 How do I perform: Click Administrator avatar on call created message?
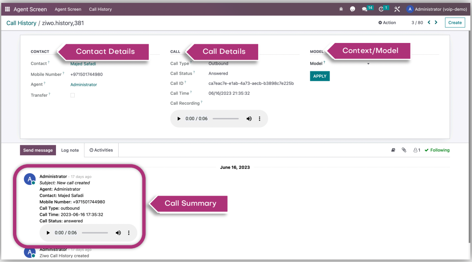[30, 179]
